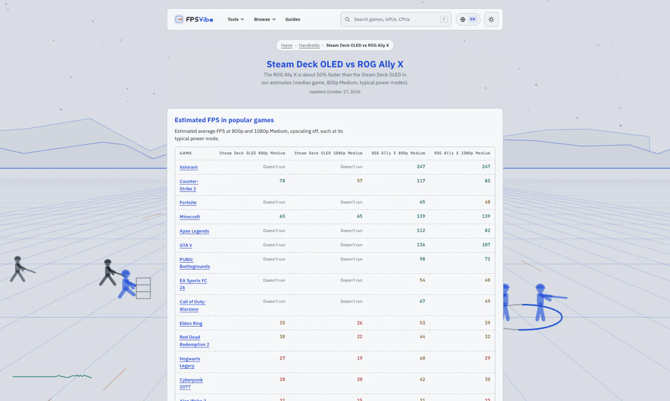The height and width of the screenshot is (401, 670).
Task: Click Elden Ring value 35
Action: pos(282,323)
